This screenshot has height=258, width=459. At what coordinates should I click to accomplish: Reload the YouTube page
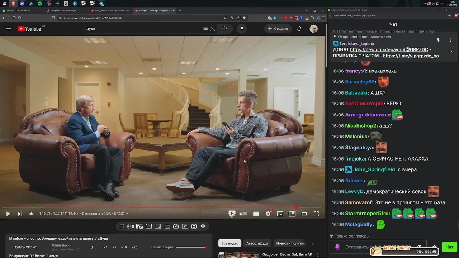(14, 18)
